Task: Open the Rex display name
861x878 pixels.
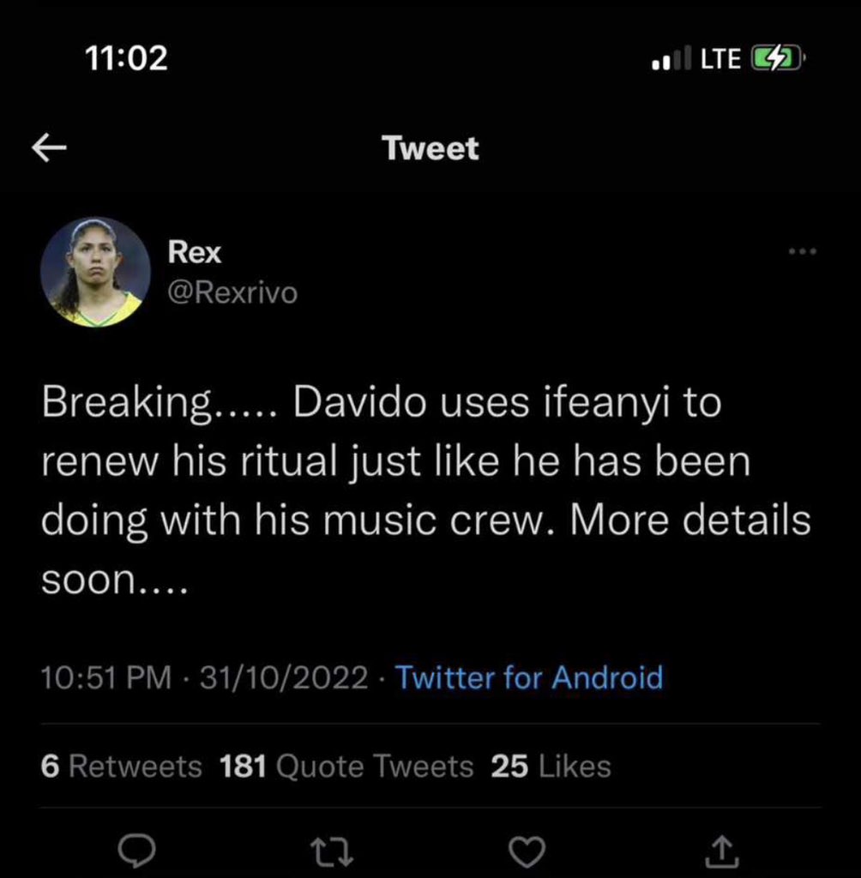Action: [x=195, y=252]
